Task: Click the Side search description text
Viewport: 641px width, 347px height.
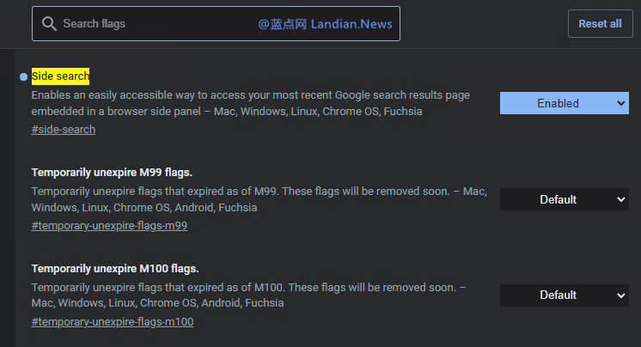Action: (x=249, y=103)
